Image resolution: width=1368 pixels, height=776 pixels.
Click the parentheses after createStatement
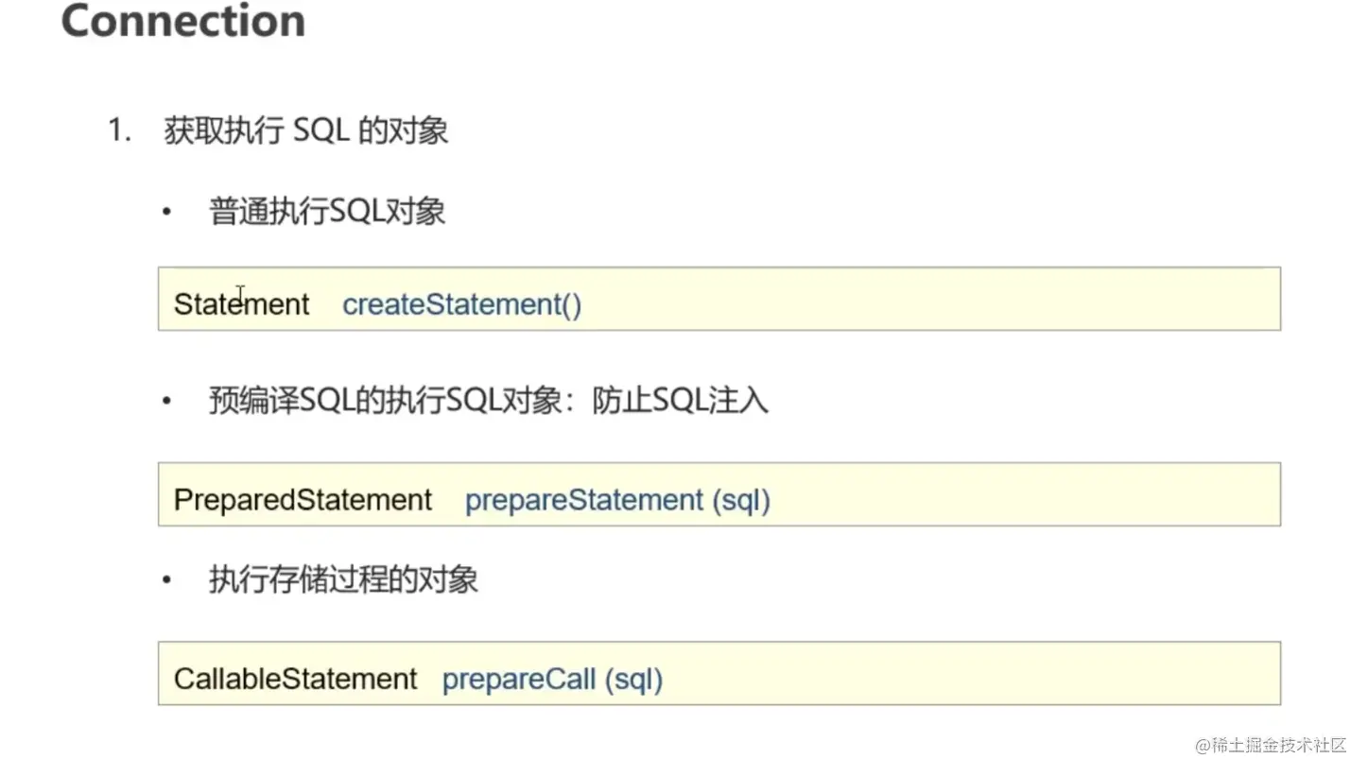point(570,304)
